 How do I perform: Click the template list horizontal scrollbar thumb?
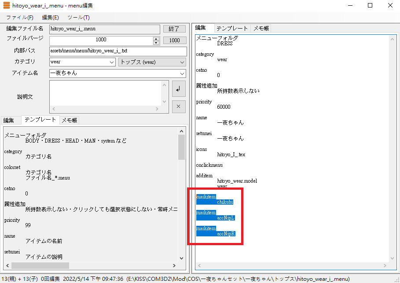(x=40, y=266)
